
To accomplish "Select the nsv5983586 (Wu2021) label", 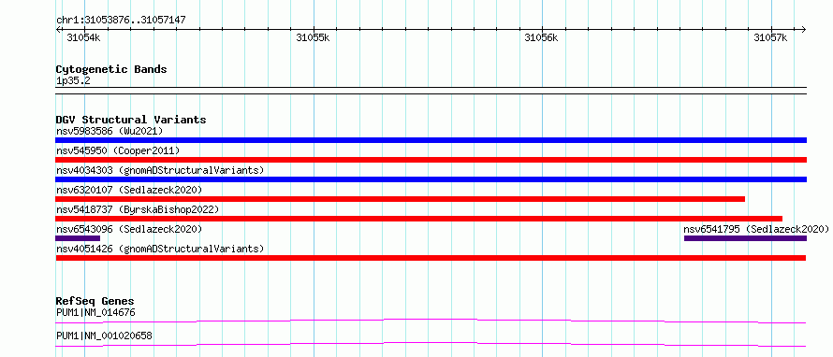I will pyautogui.click(x=110, y=131).
